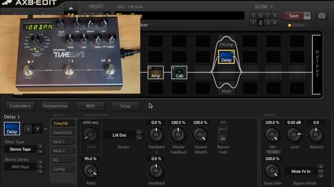Select the Cab block in grid
Screen dimensions: 334x187
179,73
